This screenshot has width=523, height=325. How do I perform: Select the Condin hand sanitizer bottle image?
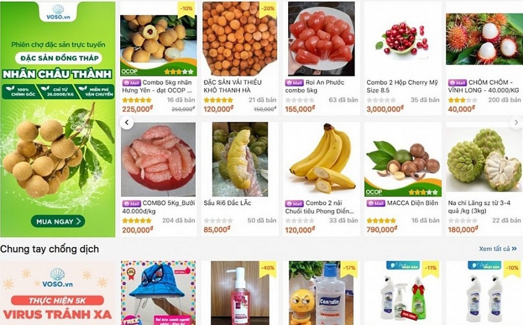[x=321, y=293]
